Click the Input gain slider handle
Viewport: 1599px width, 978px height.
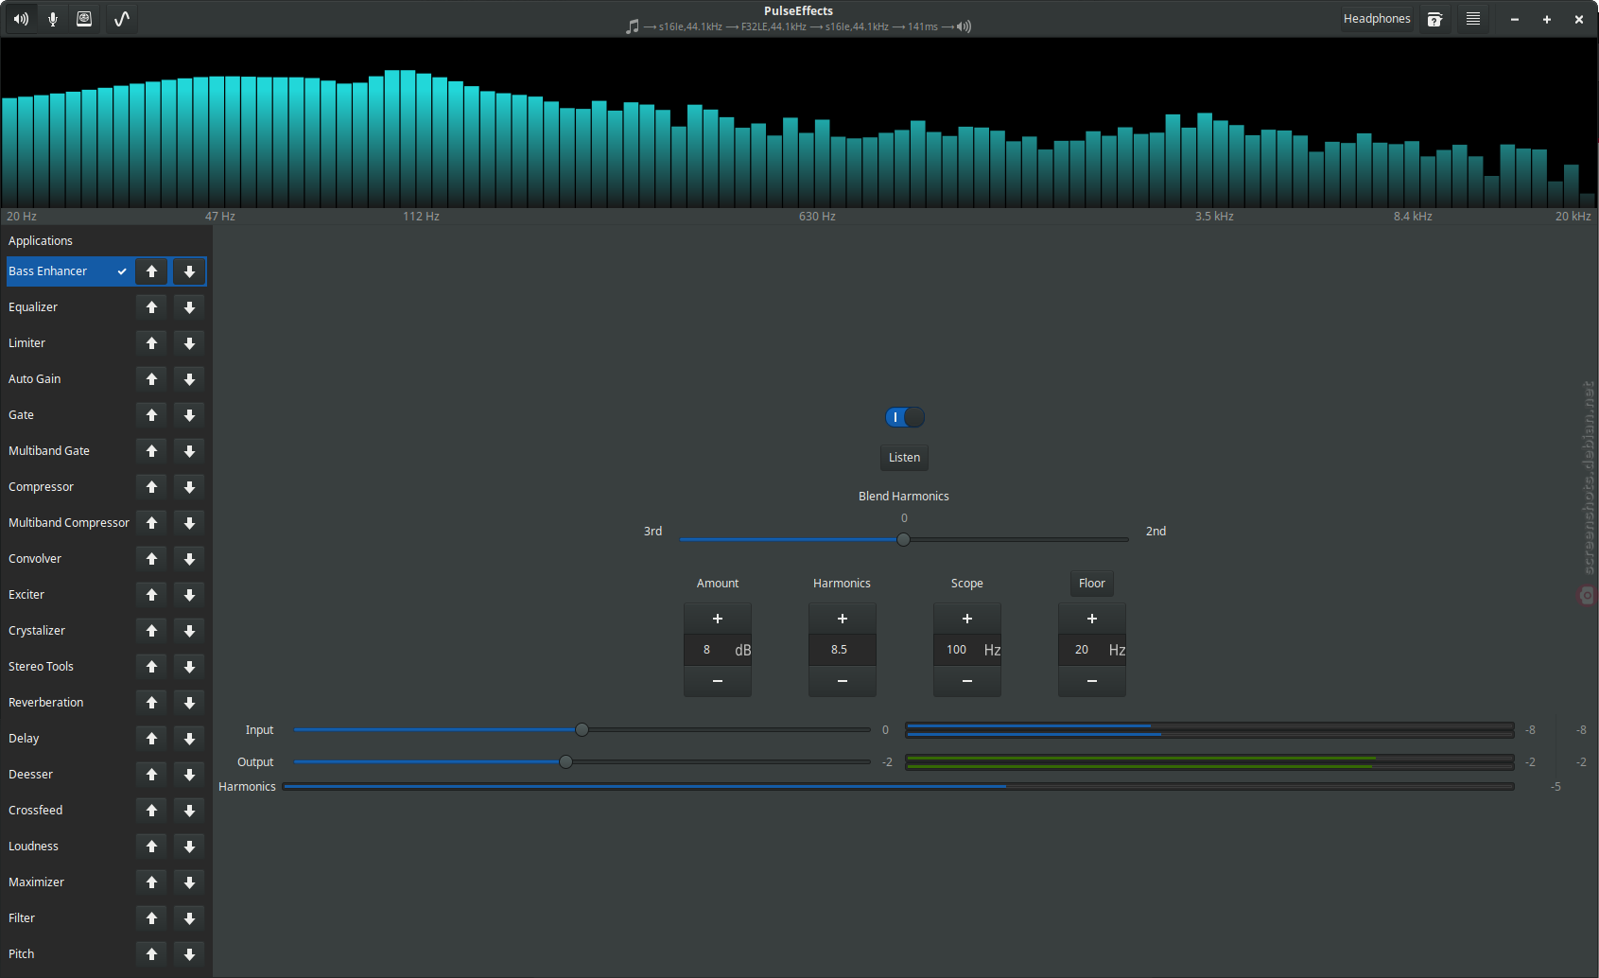click(582, 729)
